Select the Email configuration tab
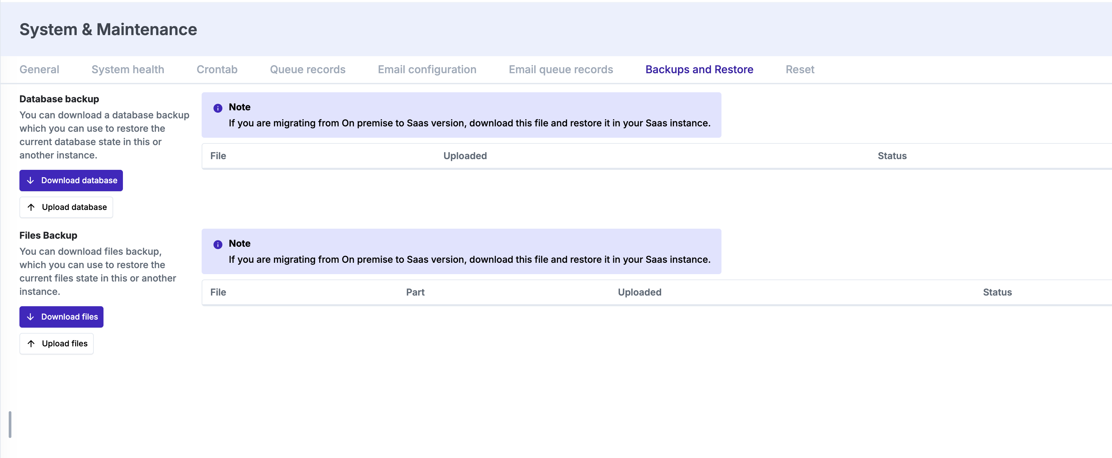 coord(427,69)
